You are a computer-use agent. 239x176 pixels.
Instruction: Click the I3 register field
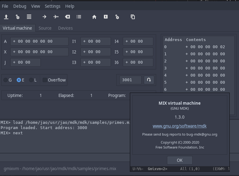[x=96, y=62]
